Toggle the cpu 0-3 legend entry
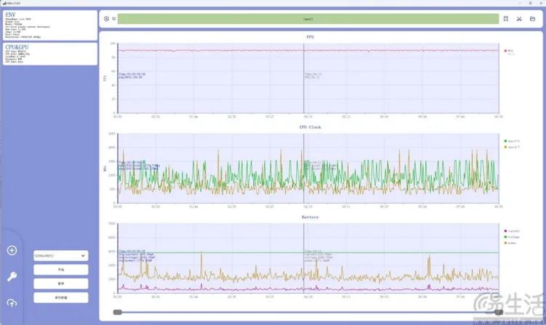Viewport: 546px width, 325px height. 512,141
